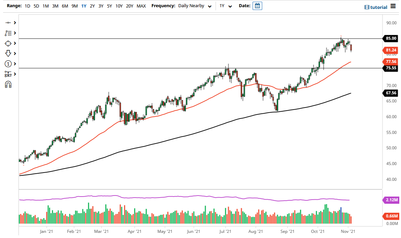Image resolution: width=401 pixels, height=238 pixels.
Task: Select the highlighted 1Y range
Action: pos(84,6)
